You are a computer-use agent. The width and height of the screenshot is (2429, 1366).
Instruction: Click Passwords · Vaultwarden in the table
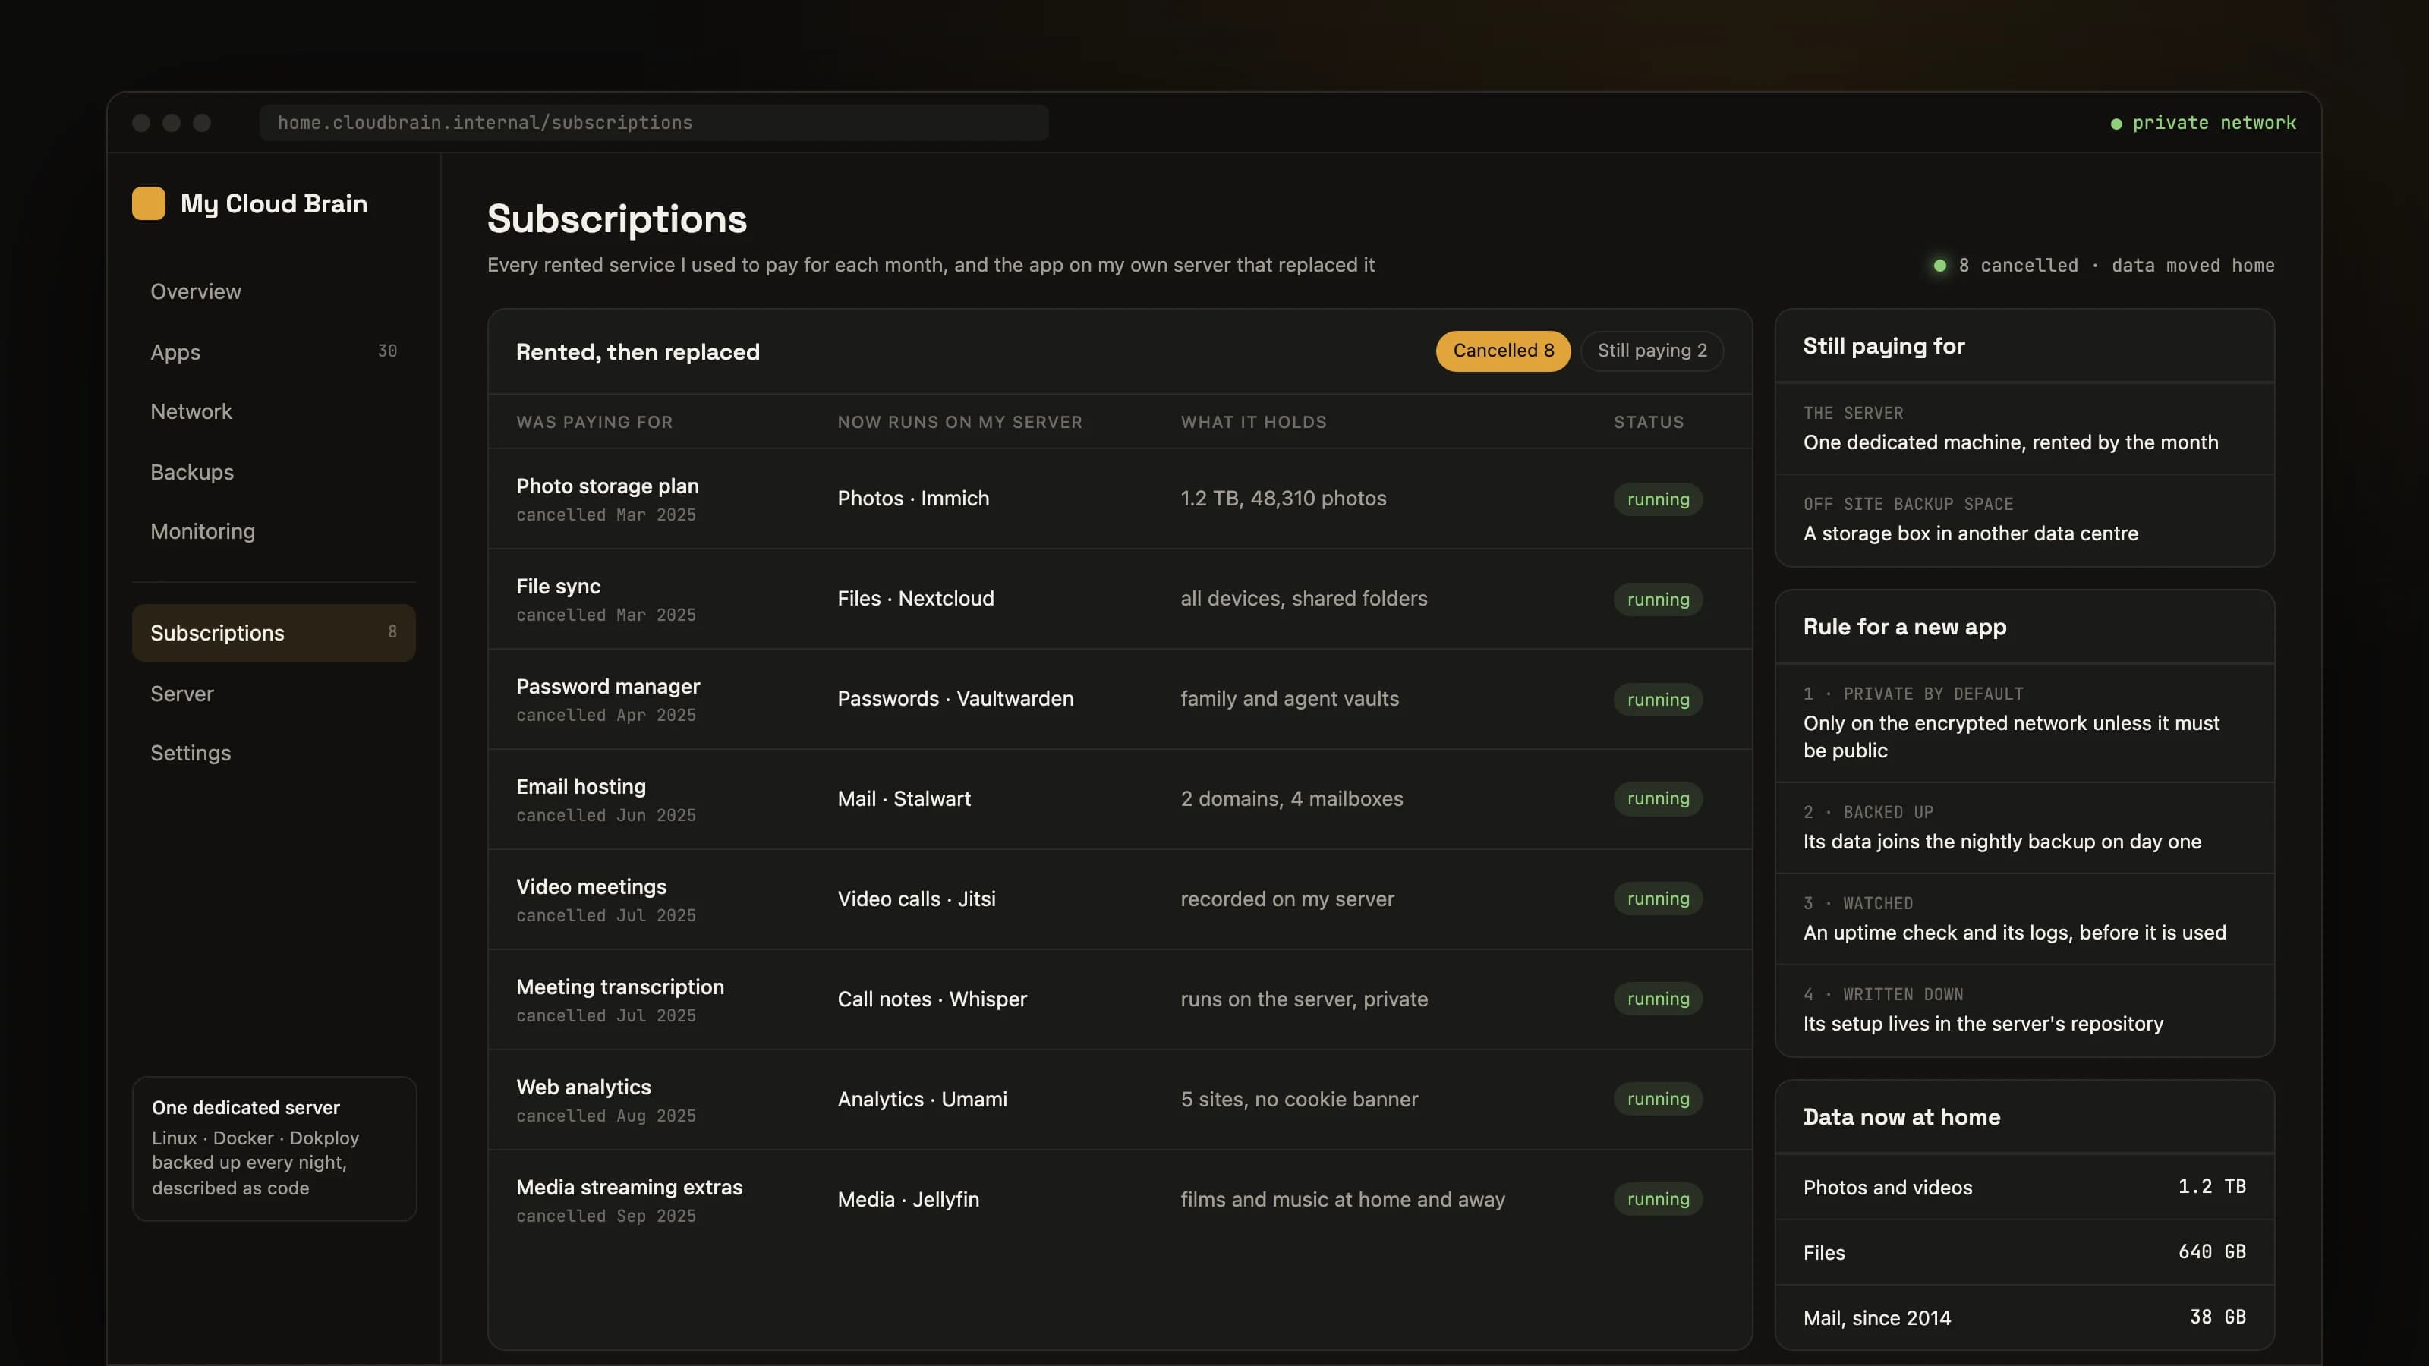coord(955,698)
